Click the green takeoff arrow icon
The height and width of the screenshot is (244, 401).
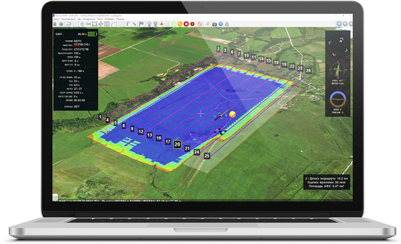tap(174, 24)
